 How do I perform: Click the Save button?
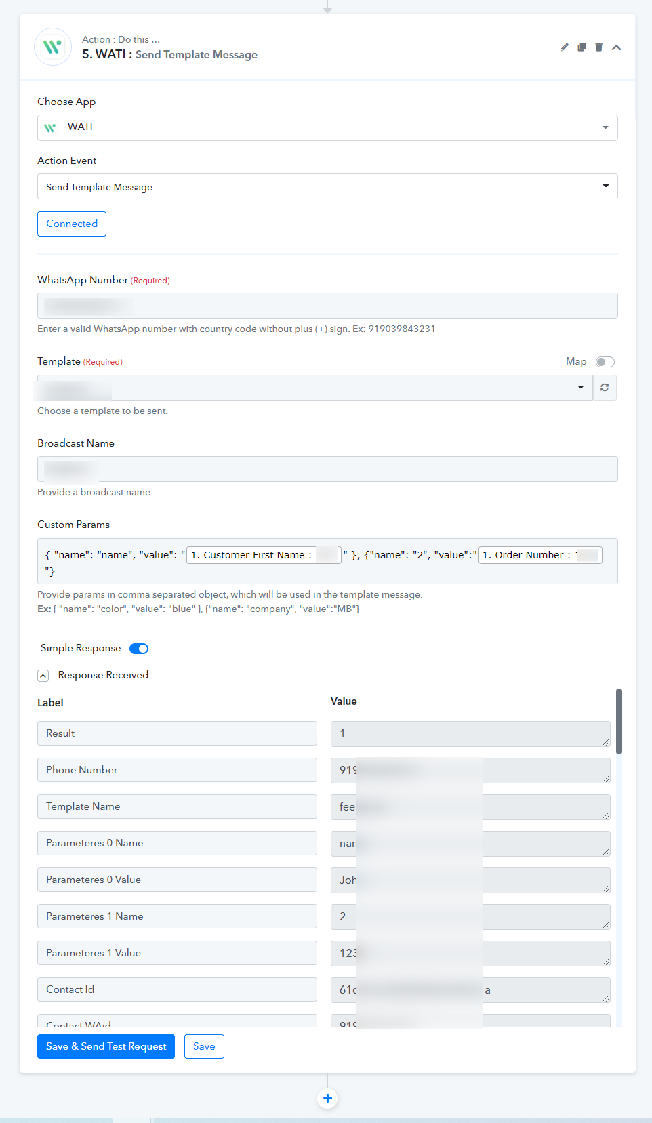click(204, 1046)
